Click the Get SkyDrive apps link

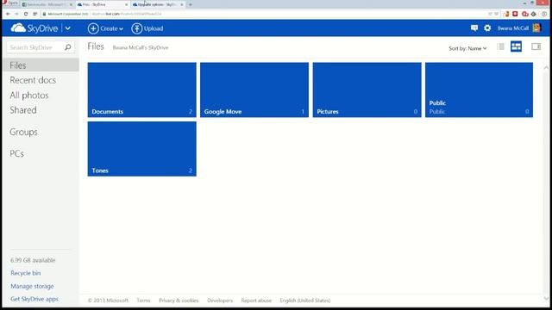[34, 299]
